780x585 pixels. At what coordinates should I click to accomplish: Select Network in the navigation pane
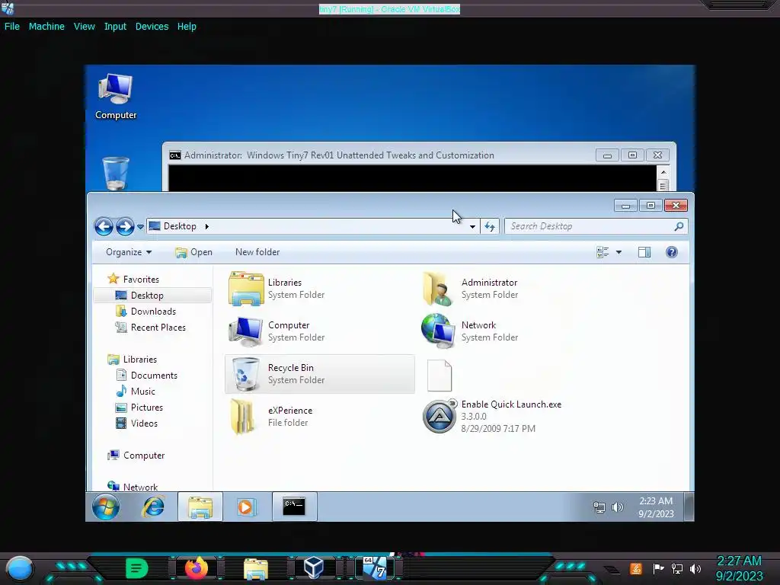[133, 487]
